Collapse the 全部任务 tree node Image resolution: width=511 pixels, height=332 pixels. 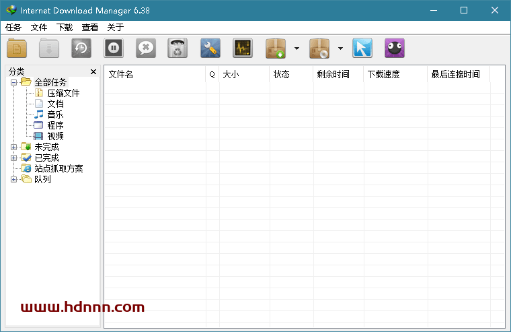(x=14, y=82)
